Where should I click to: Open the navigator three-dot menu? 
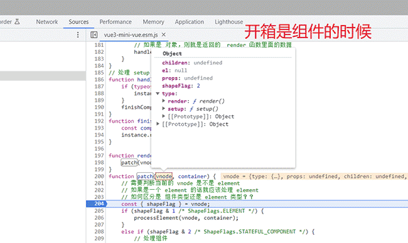(x=78, y=35)
